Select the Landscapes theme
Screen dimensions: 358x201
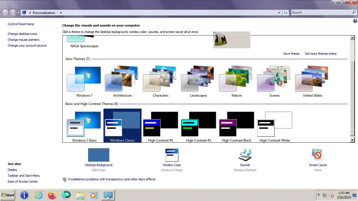(198, 82)
